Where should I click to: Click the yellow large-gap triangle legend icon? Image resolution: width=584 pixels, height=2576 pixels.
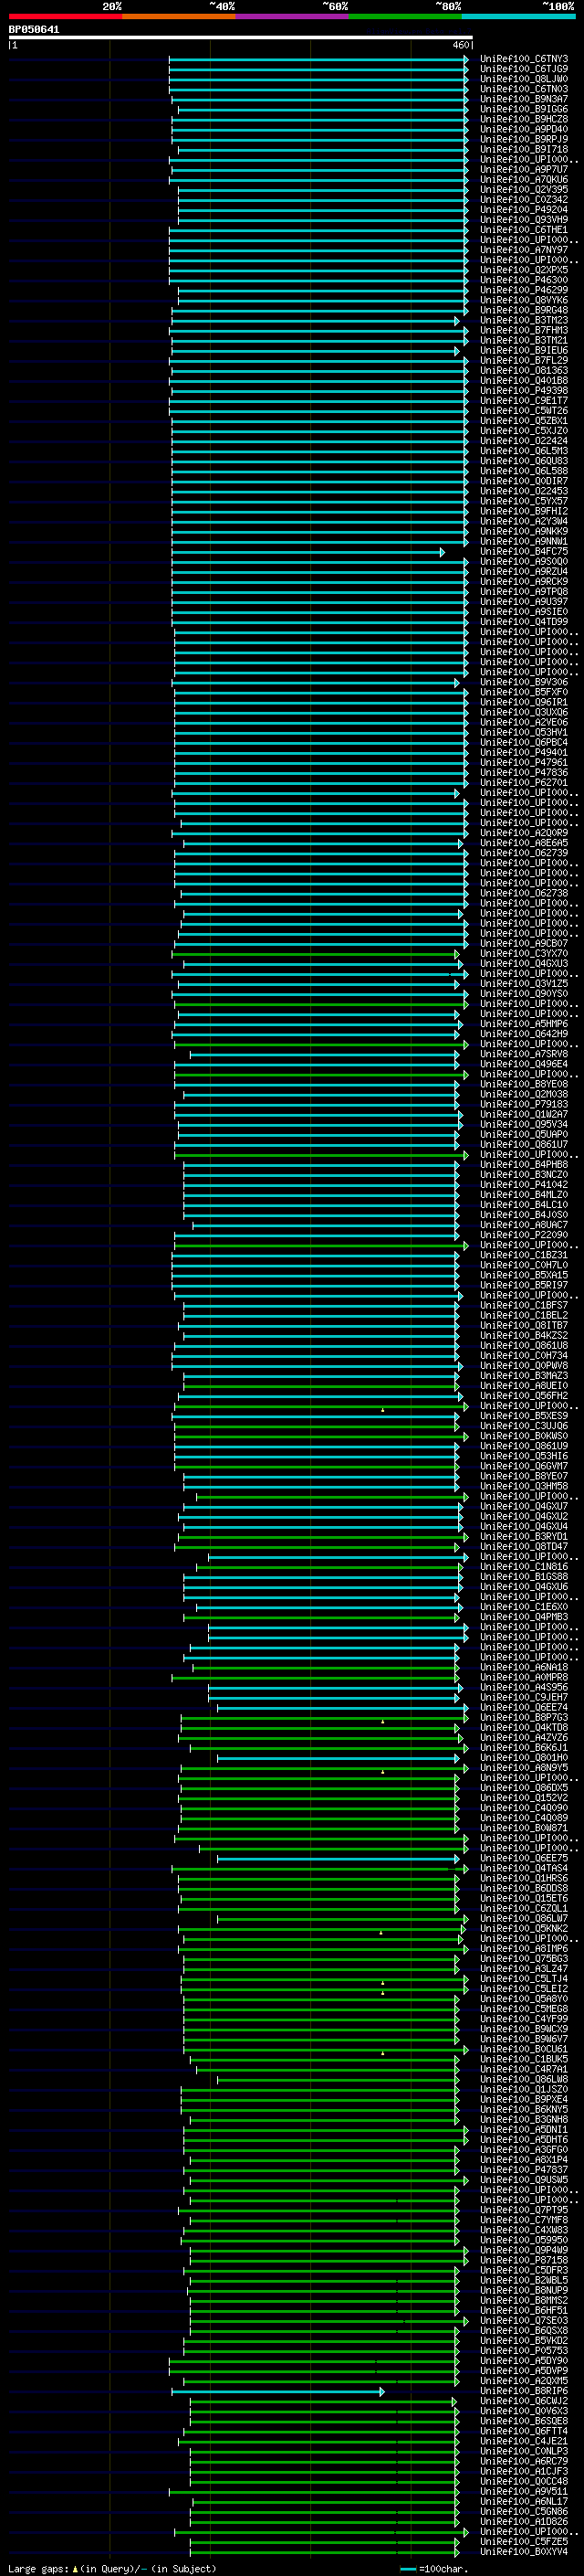(75, 2568)
